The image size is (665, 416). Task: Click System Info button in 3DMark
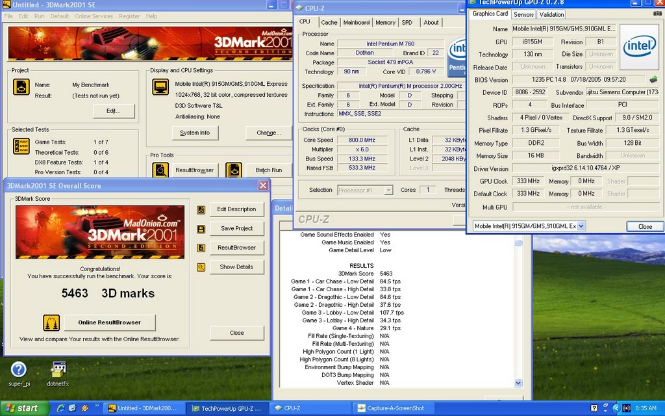coord(195,133)
